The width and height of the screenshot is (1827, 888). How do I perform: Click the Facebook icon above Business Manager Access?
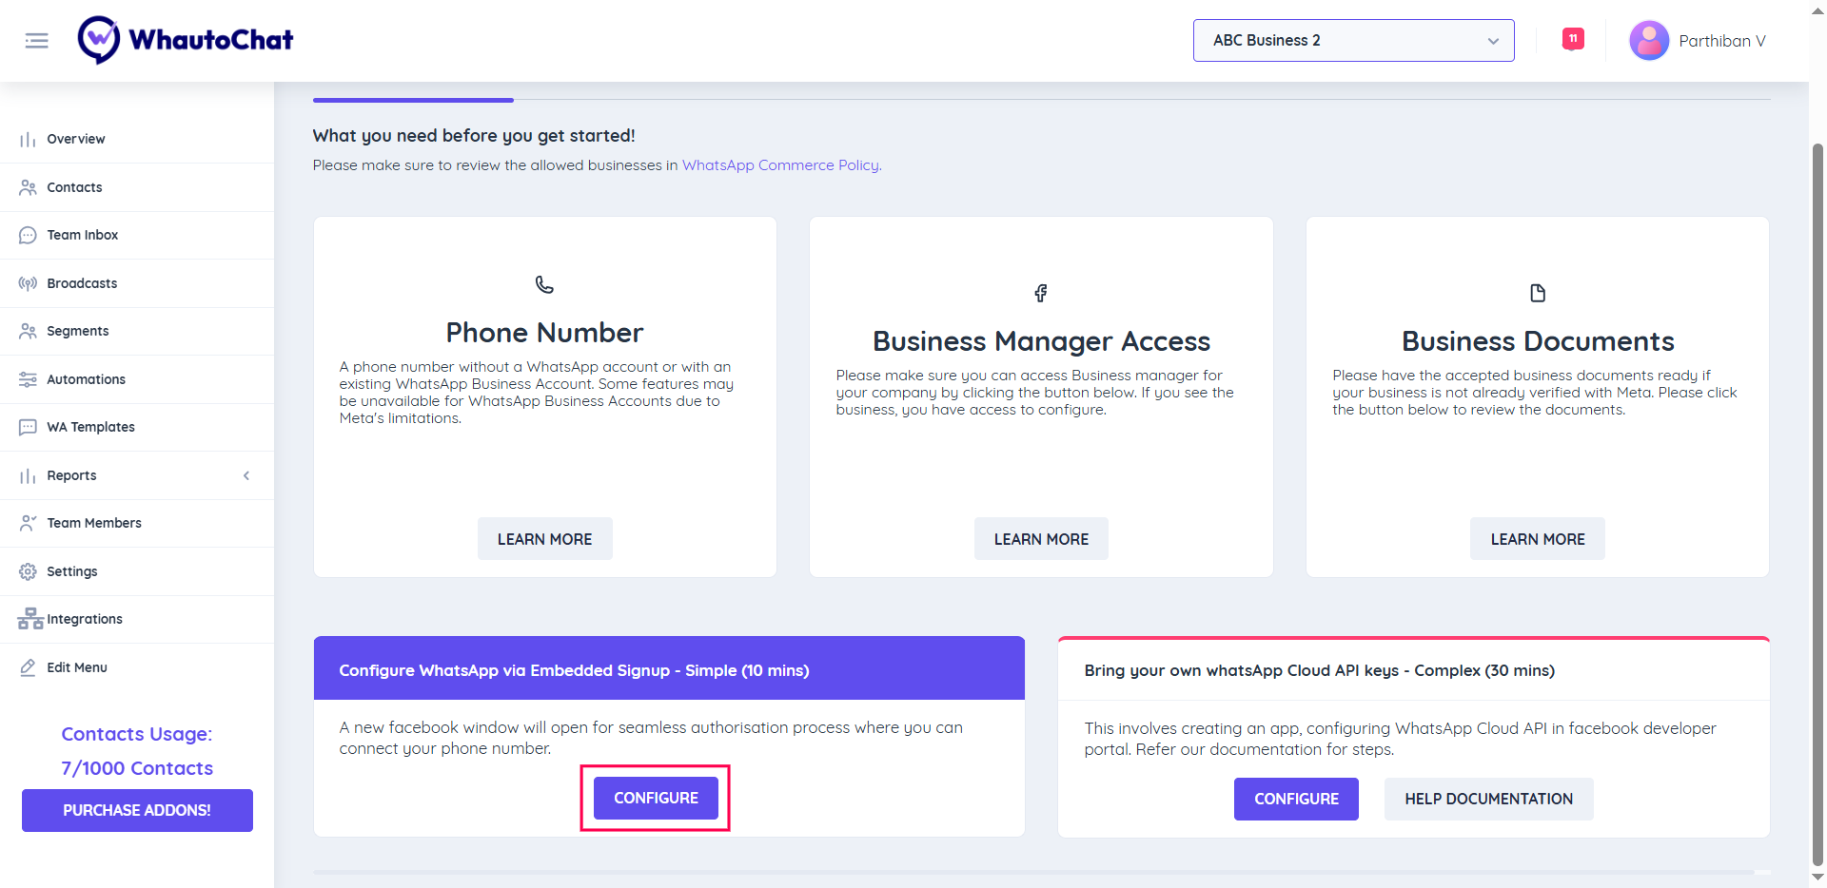coord(1041,293)
